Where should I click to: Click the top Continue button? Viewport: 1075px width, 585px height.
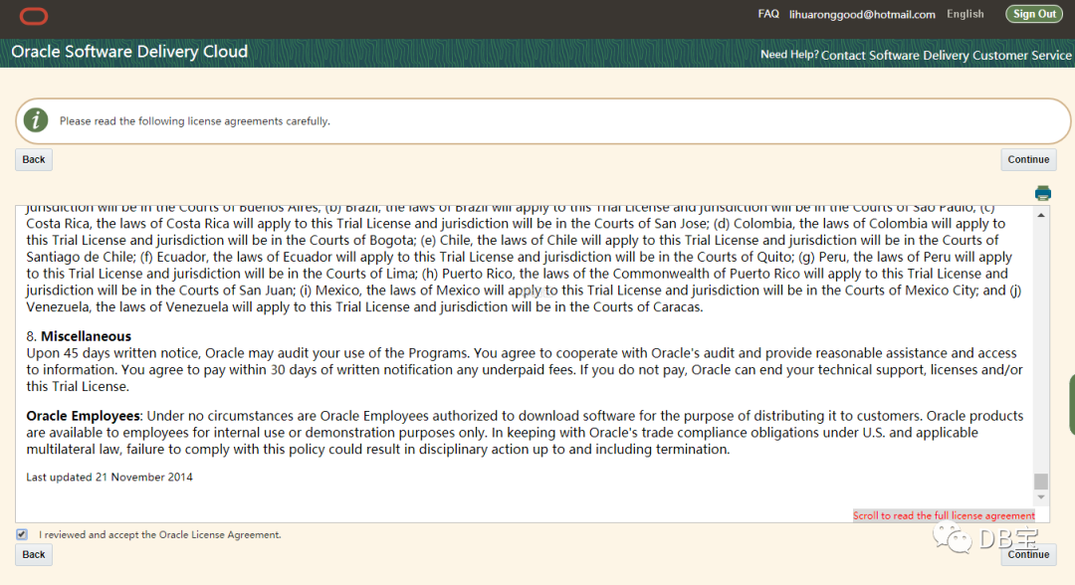coord(1027,159)
